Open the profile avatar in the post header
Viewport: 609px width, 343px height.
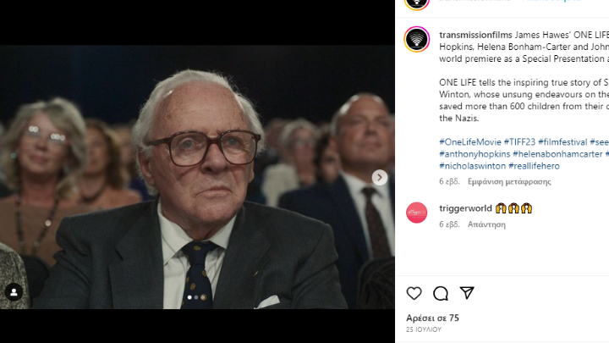[417, 3]
